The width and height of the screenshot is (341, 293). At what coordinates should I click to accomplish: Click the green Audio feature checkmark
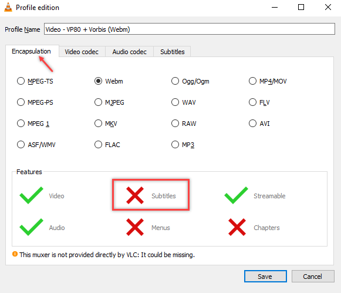pos(31,227)
